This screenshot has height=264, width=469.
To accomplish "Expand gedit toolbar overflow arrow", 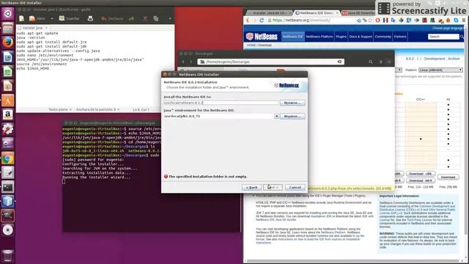I will [170, 18].
